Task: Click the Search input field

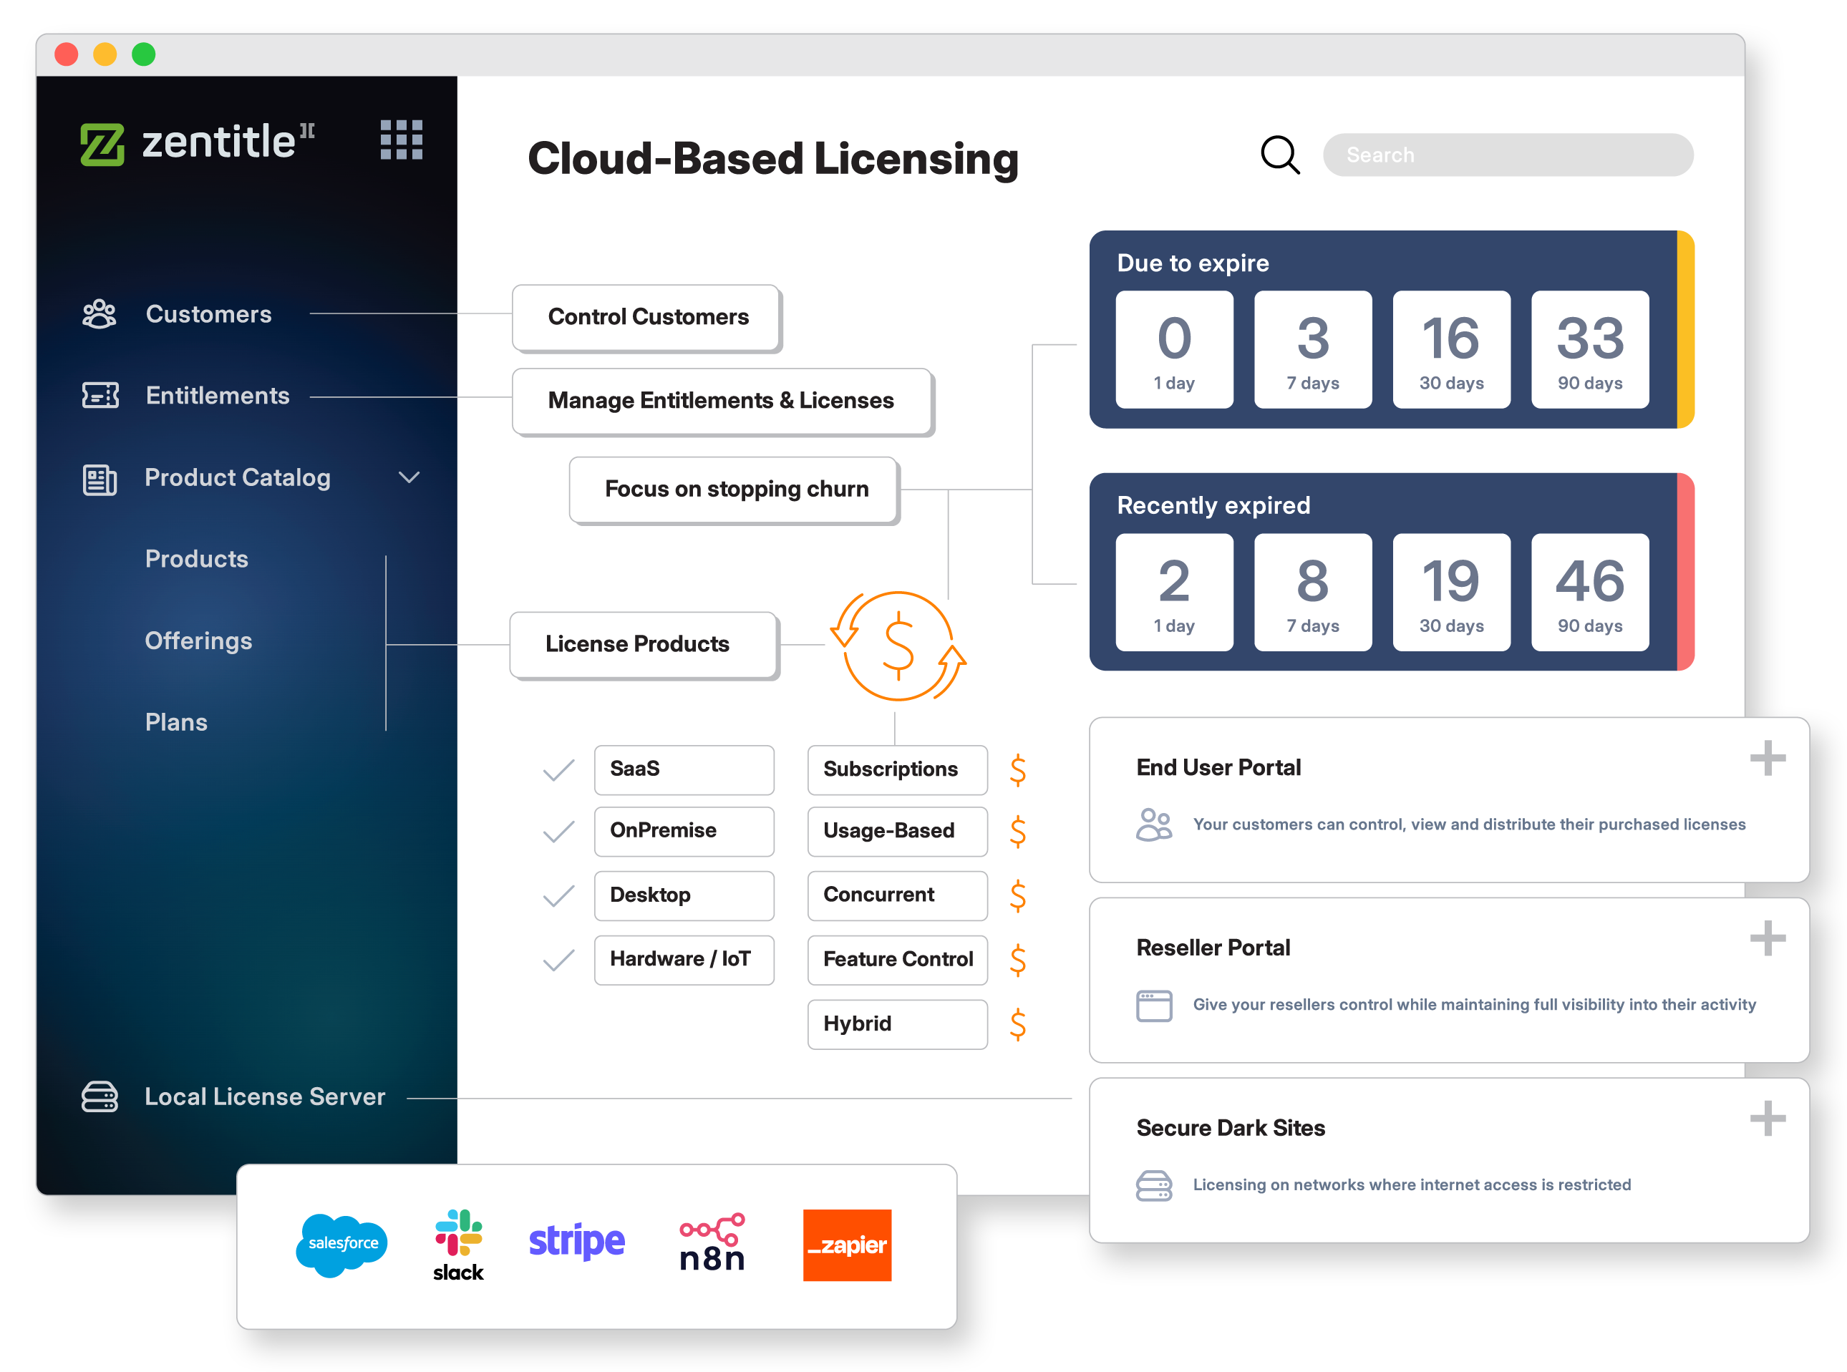Action: [x=1508, y=155]
